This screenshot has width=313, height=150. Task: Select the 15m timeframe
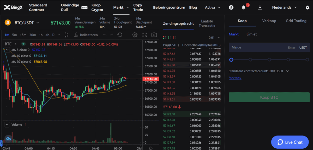click(23, 35)
